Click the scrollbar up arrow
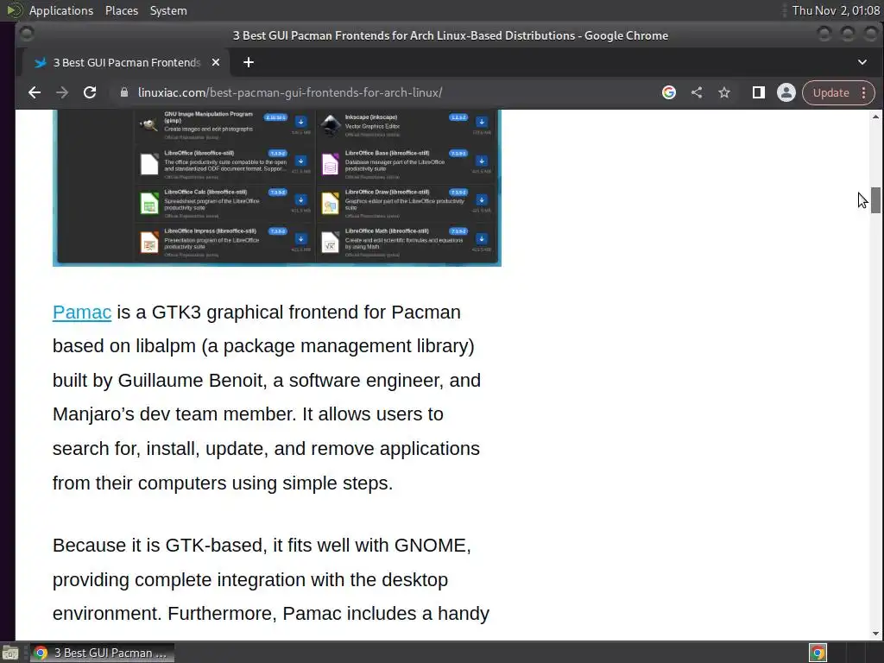This screenshot has height=663, width=884. pyautogui.click(x=875, y=117)
